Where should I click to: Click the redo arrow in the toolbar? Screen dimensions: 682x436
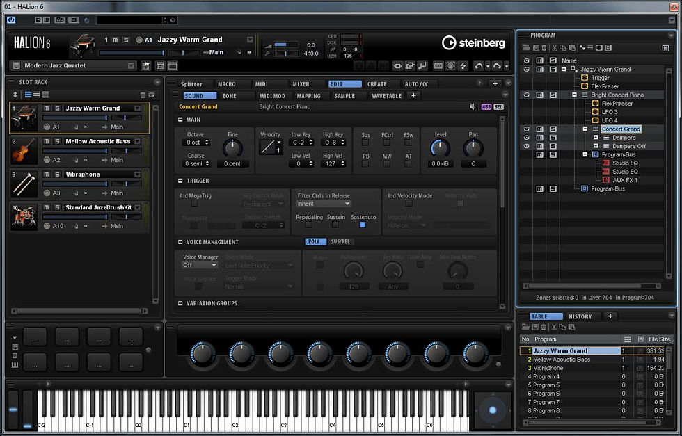(497, 65)
